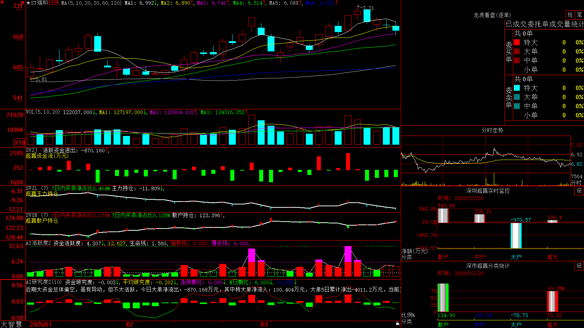Image resolution: width=584 pixels, height=328 pixels.
Task: Click the red 特大 buy-order color swatch
Action: [517, 42]
